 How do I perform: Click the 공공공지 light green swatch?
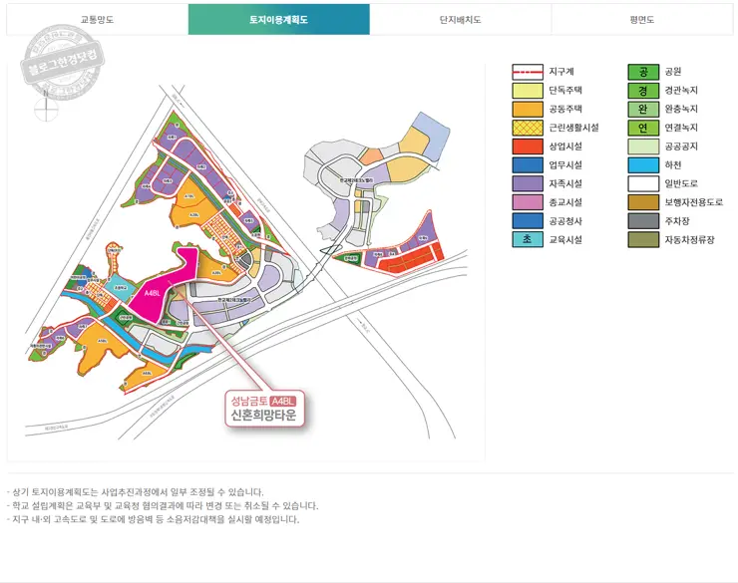point(643,146)
